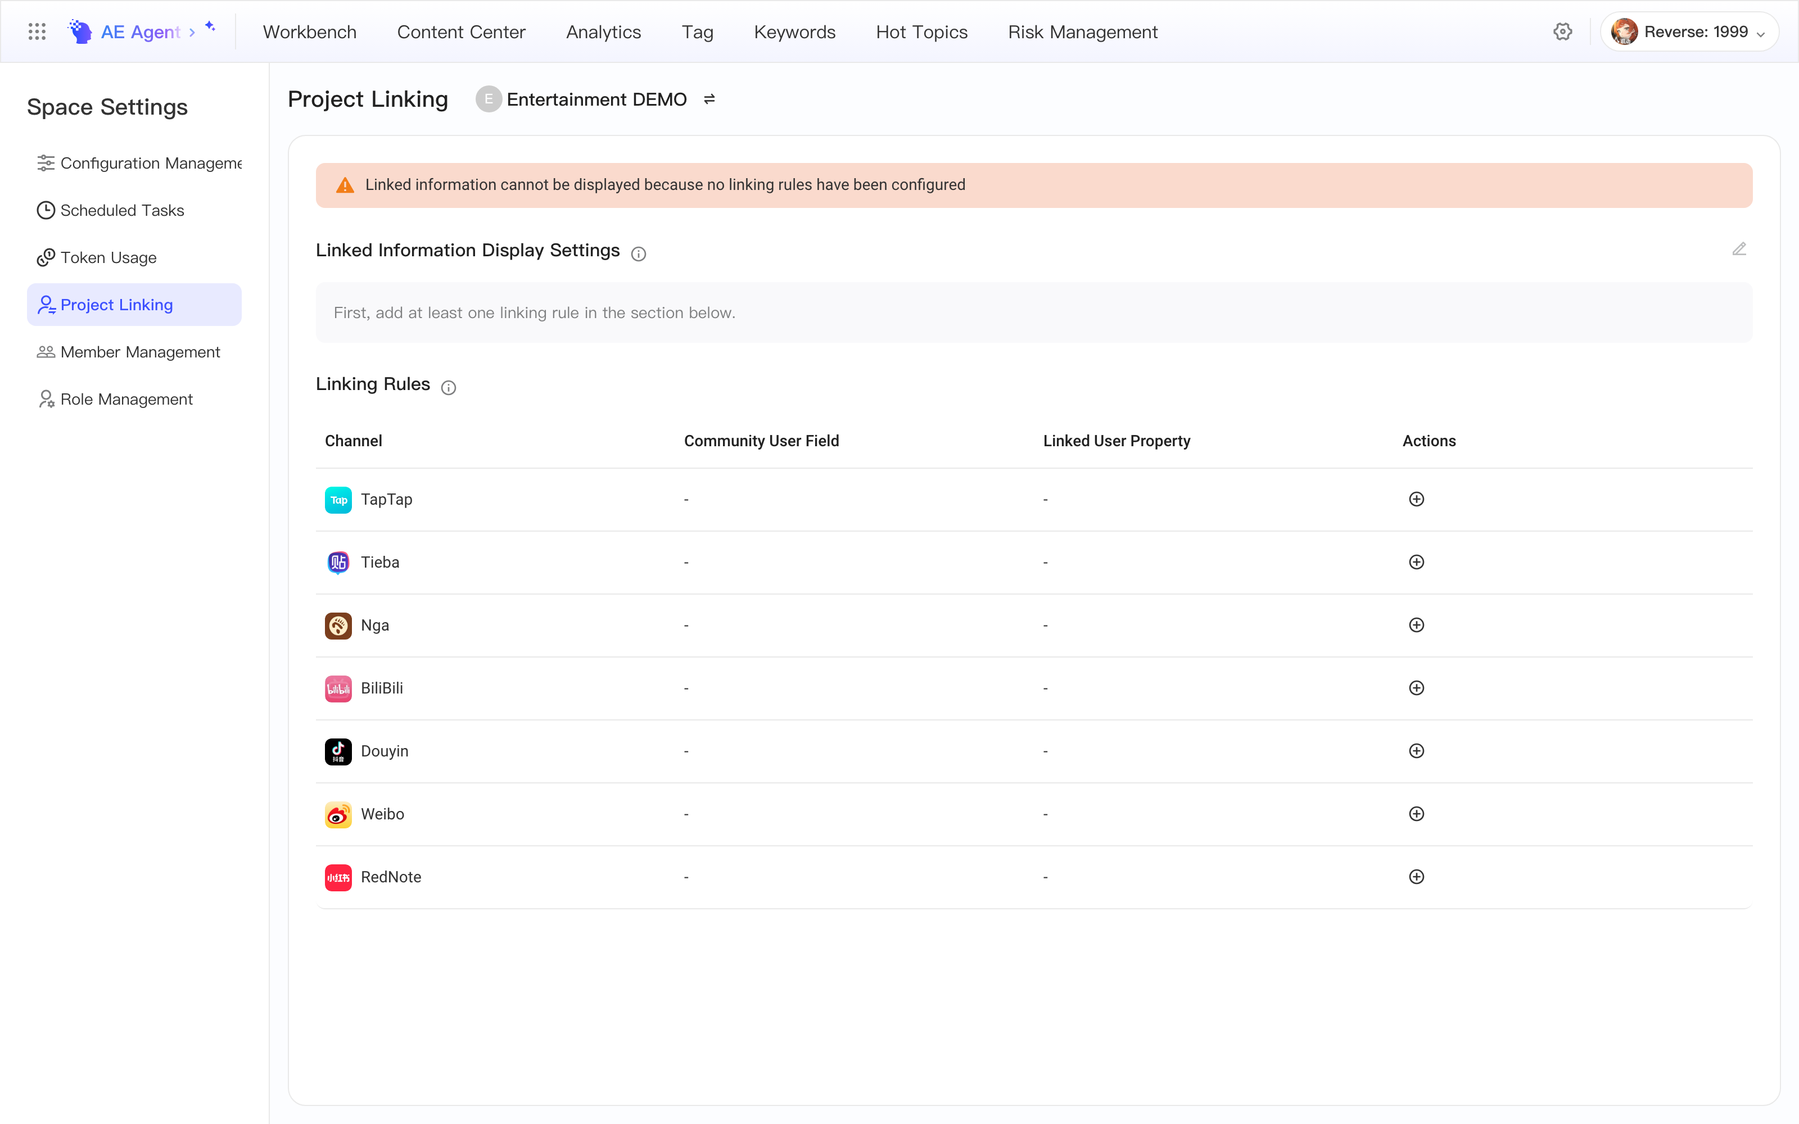Select Project Linking in sidebar

pos(134,305)
